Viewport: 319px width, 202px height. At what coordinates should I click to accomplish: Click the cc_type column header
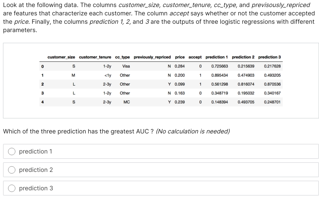coord(122,57)
